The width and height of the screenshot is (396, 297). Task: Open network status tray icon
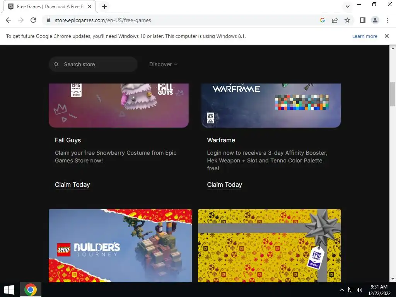(x=350, y=290)
